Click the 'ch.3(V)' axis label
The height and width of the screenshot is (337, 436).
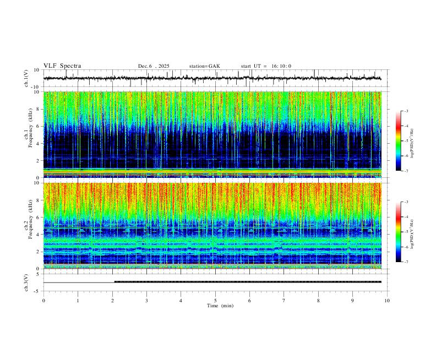[26, 282]
